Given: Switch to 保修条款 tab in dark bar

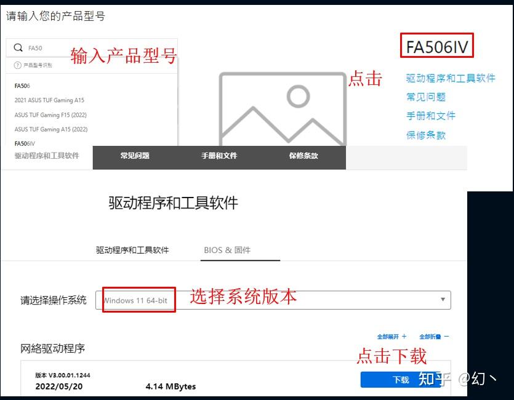Looking at the screenshot, I should [x=303, y=156].
